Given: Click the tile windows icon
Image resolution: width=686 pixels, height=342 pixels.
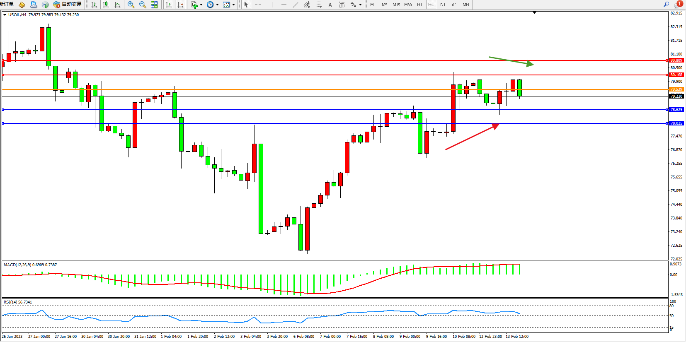Looking at the screenshot, I should tap(154, 5).
